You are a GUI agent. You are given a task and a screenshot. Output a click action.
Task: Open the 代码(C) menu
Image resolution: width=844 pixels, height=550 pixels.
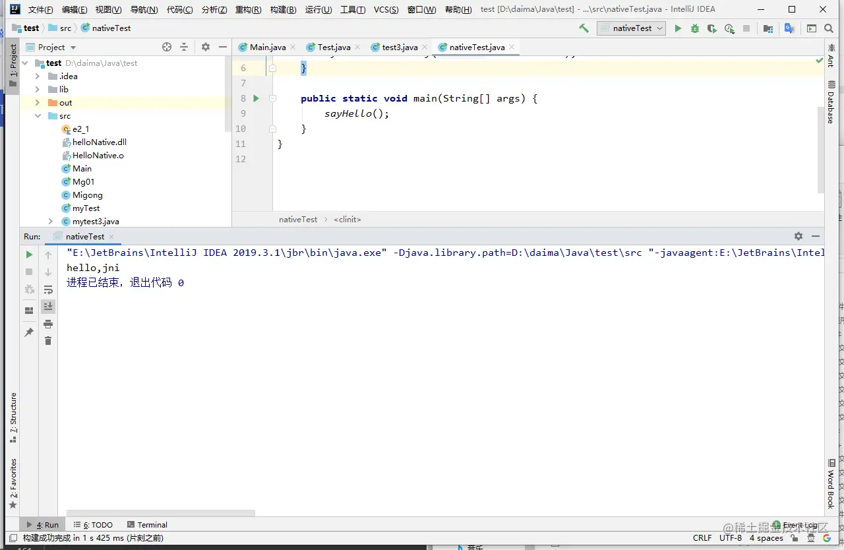(180, 9)
